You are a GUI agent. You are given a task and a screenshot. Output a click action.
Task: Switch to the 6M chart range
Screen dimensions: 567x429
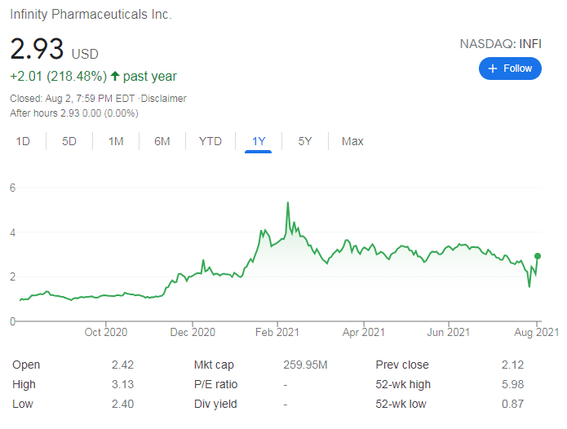click(162, 141)
